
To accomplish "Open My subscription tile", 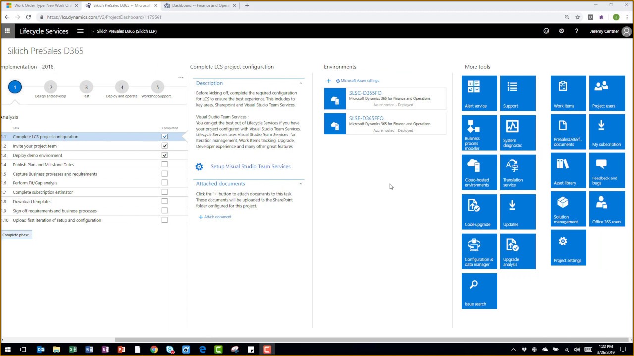I will point(607,132).
